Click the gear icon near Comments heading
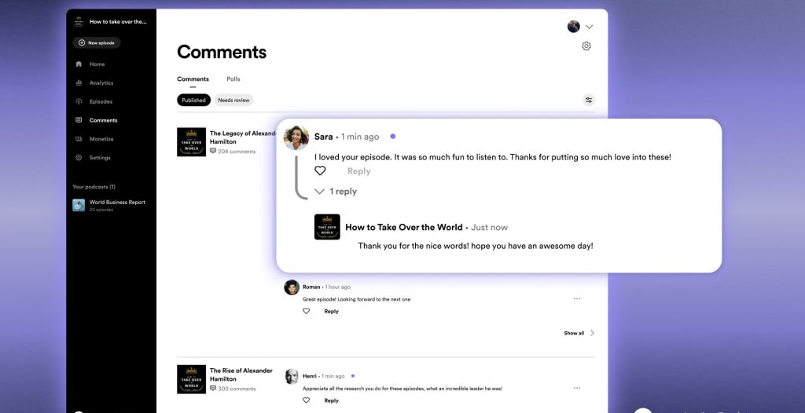Viewport: 805px width, 413px height. [x=586, y=46]
